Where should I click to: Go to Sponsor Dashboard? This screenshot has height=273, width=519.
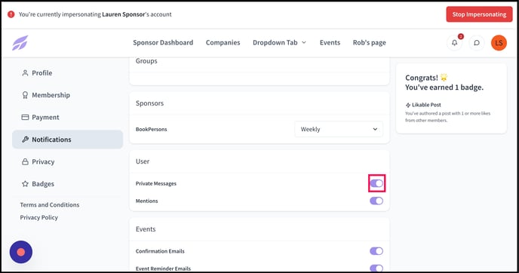(x=163, y=43)
